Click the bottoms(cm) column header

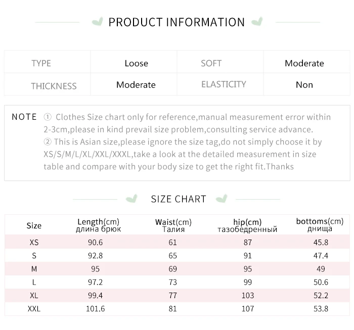pos(320,225)
